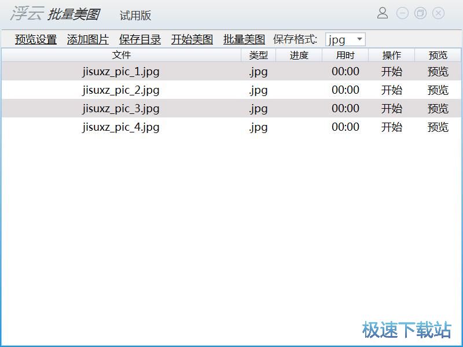463x347 pixels.
Task: Click the .jpg type cell of jisuxz_pic_3.jpg
Action: [258, 109]
